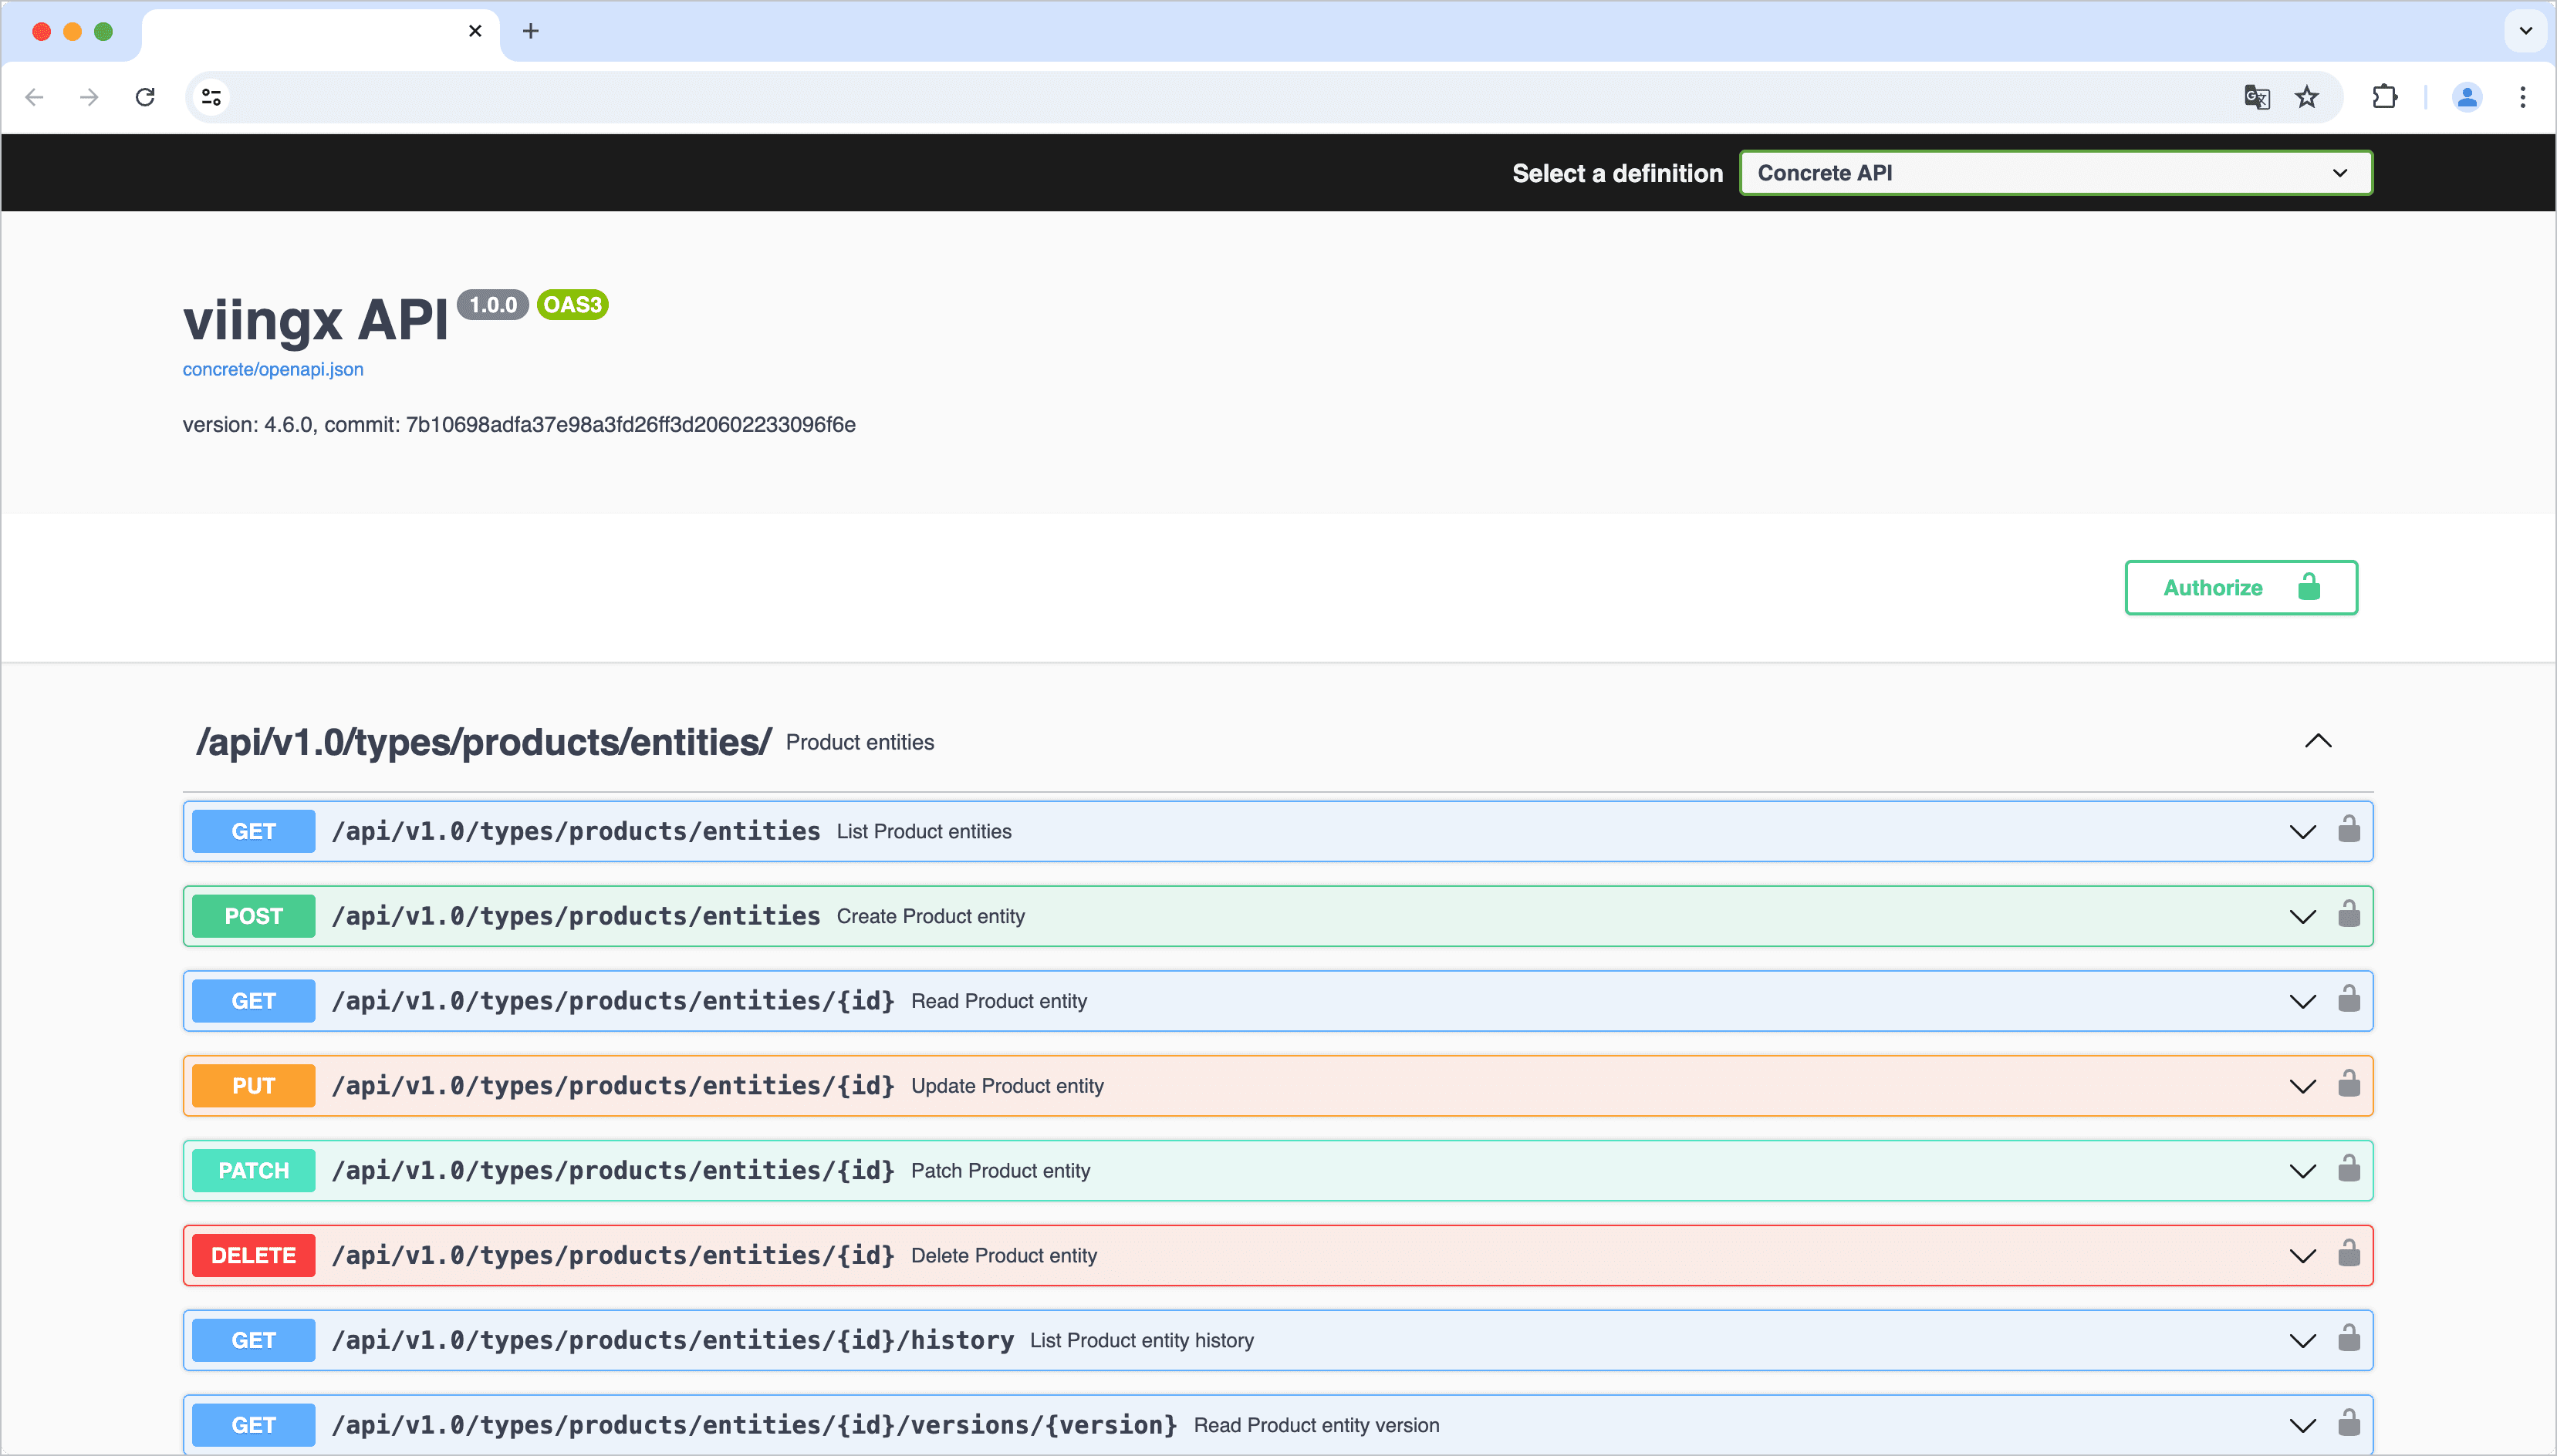Open the Concrete API definition dropdown

pos(2055,173)
